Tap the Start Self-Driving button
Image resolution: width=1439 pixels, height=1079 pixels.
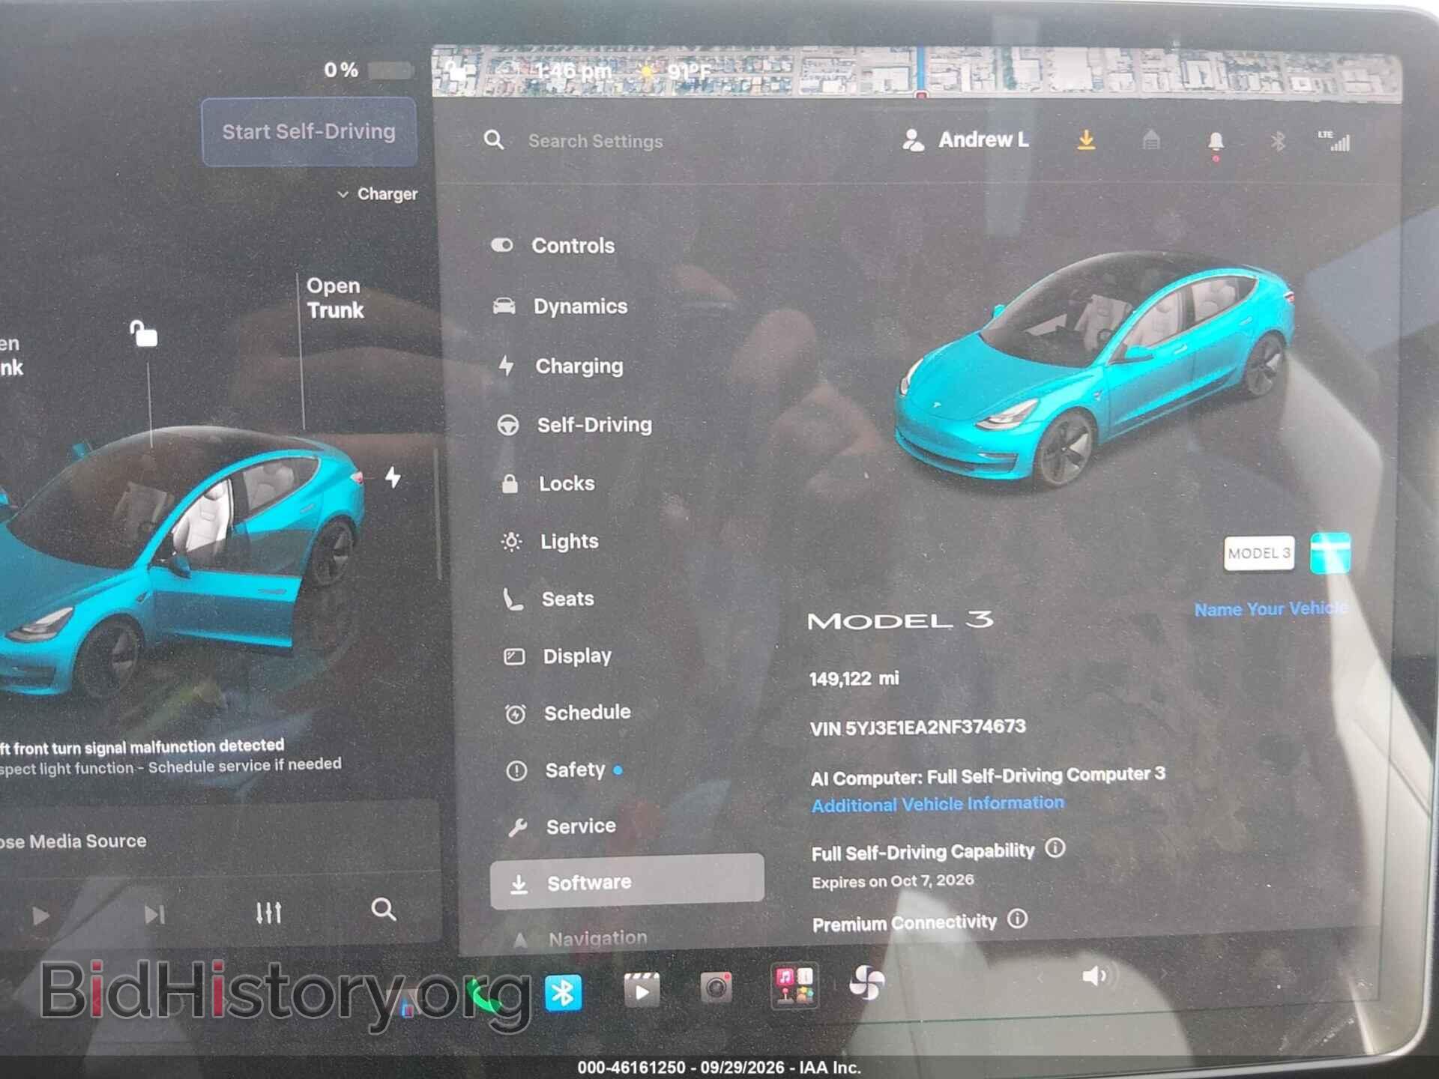point(309,131)
